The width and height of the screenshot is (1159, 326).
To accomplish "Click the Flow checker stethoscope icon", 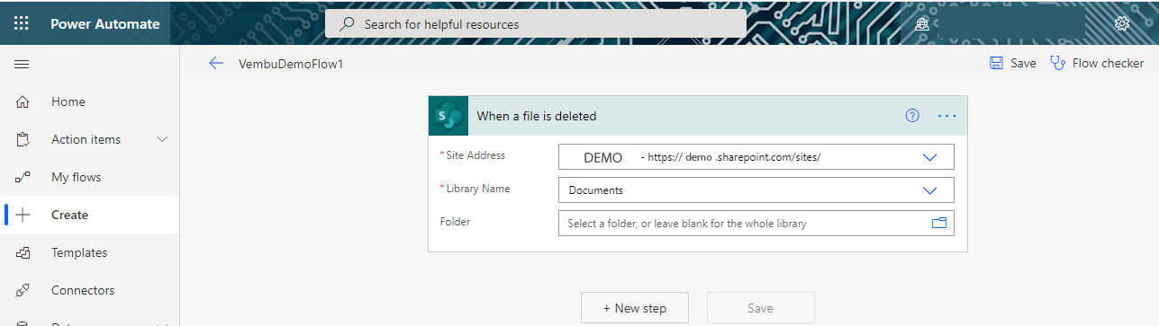I will click(x=1058, y=64).
